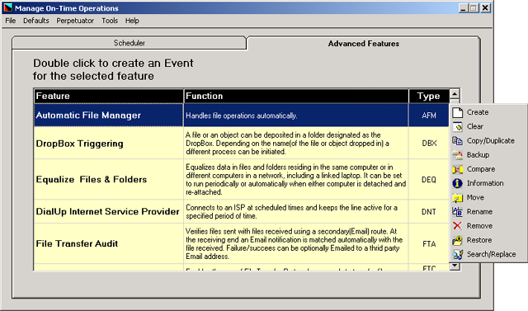Switch to the Scheduler tab
The image size is (528, 311).
(x=130, y=43)
